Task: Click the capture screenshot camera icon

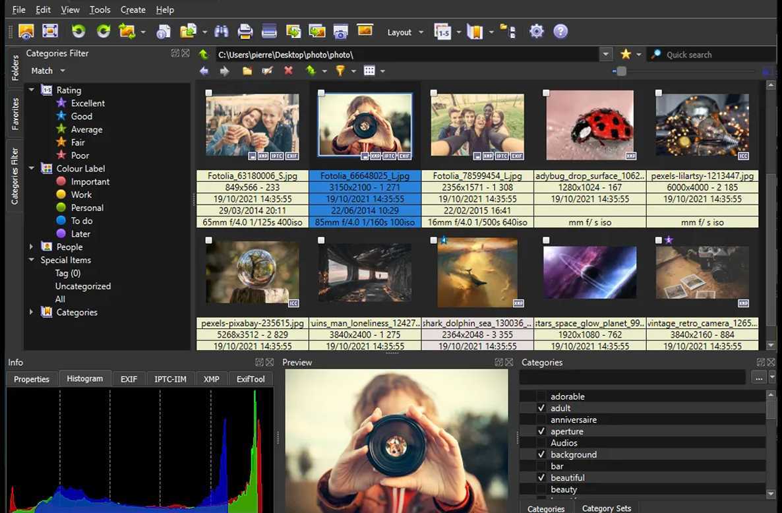Action: click(x=340, y=31)
